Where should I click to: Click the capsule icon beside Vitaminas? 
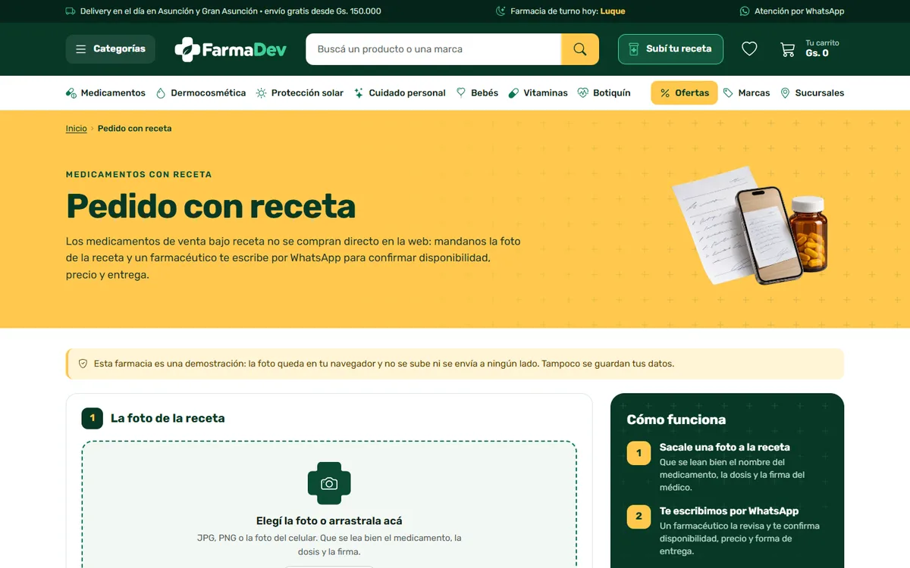tap(513, 93)
